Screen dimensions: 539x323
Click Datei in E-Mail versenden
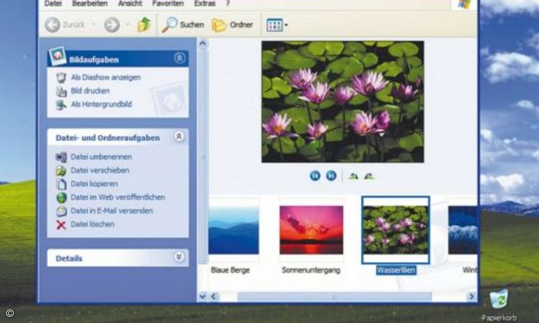pos(111,210)
